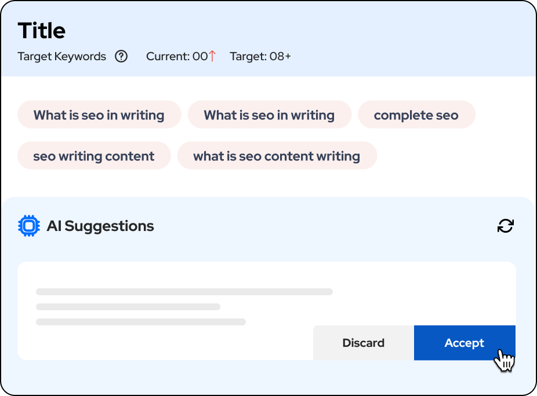Select the "seo writing content" keyword chip
Image resolution: width=537 pixels, height=396 pixels.
click(94, 156)
